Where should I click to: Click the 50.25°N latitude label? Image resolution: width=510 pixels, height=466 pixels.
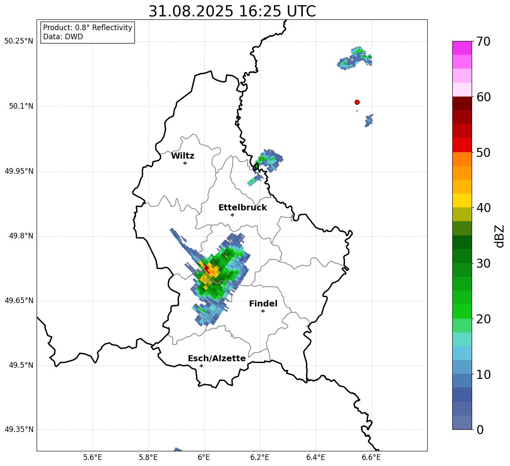pos(19,41)
